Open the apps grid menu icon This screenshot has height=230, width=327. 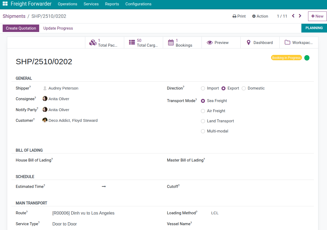tap(5, 4)
